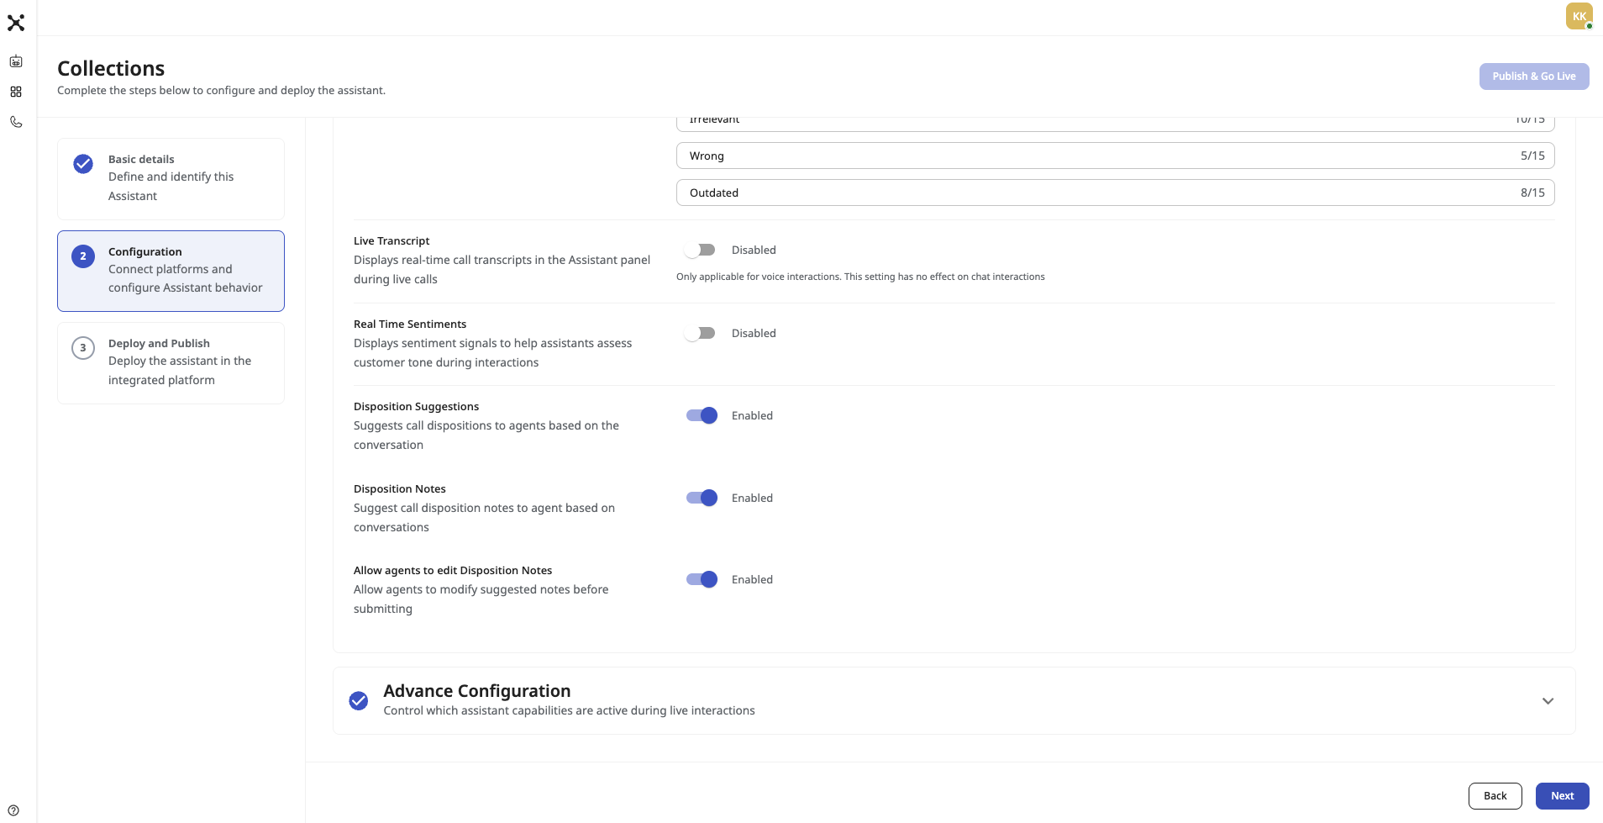Open the phone calls sidebar icon
The width and height of the screenshot is (1603, 823).
[x=16, y=122]
